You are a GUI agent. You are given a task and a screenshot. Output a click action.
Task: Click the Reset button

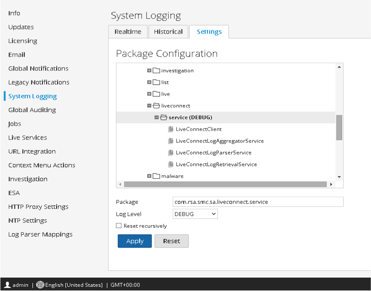click(171, 241)
